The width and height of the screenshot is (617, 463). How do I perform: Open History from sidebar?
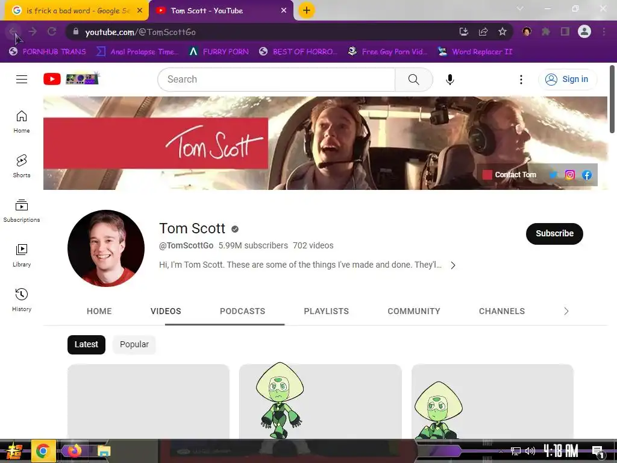22,300
